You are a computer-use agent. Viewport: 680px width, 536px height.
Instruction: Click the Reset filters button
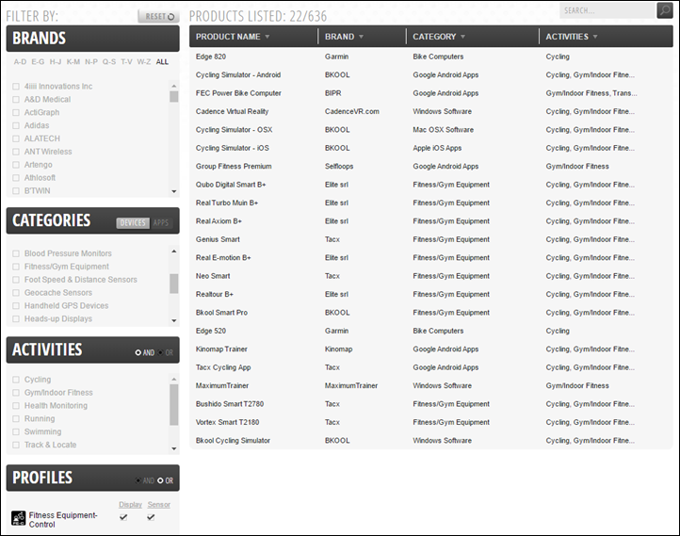(x=157, y=16)
